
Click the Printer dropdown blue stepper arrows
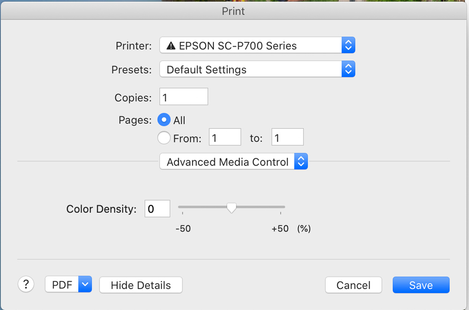click(x=348, y=45)
